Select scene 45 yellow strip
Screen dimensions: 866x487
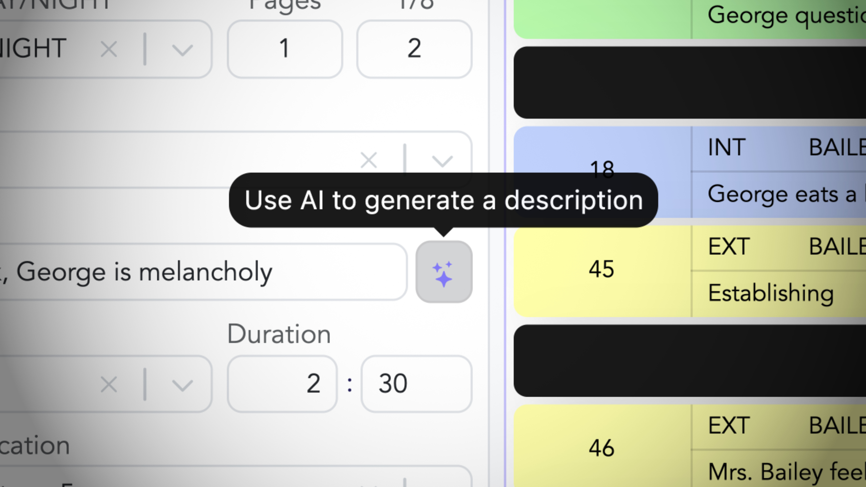690,271
